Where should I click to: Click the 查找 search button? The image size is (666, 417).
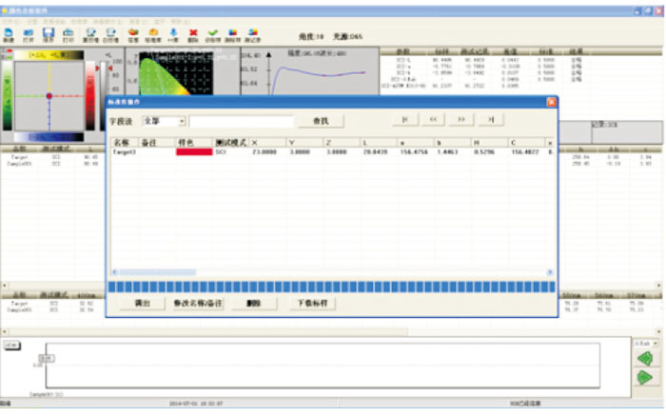click(x=321, y=121)
